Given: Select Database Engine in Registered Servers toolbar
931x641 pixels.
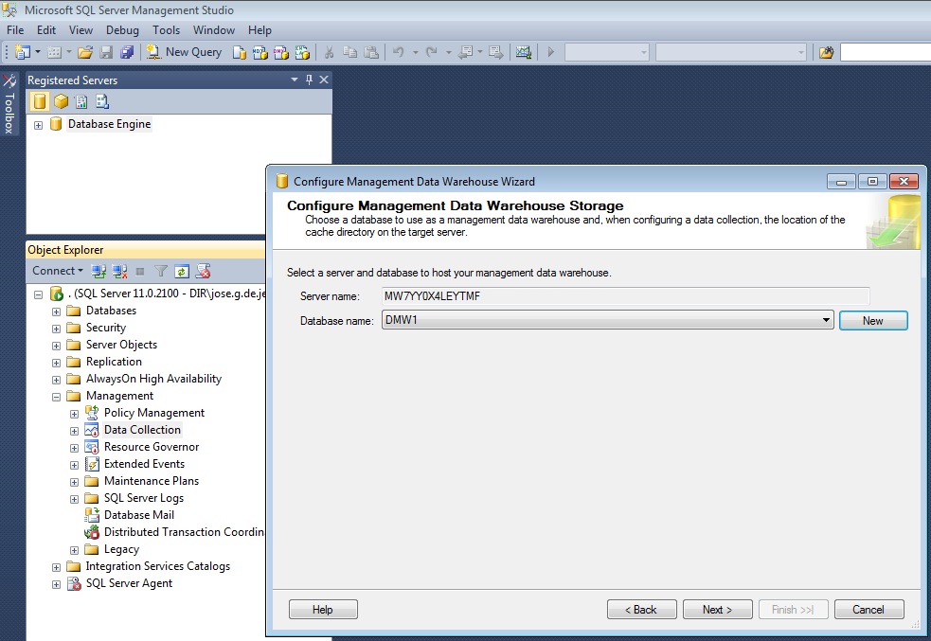Looking at the screenshot, I should 39,101.
